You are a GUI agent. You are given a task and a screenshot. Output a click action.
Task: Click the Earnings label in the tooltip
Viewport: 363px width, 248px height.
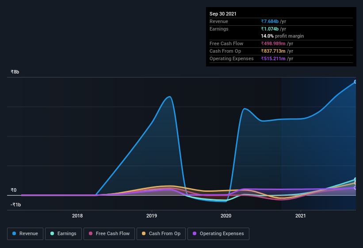click(x=219, y=29)
